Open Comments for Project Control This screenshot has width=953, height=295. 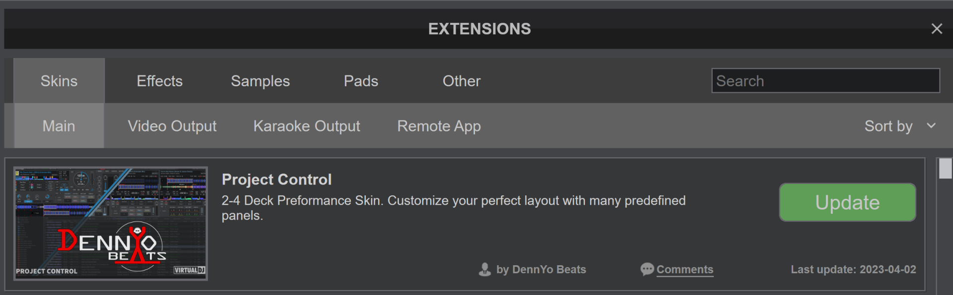point(685,269)
